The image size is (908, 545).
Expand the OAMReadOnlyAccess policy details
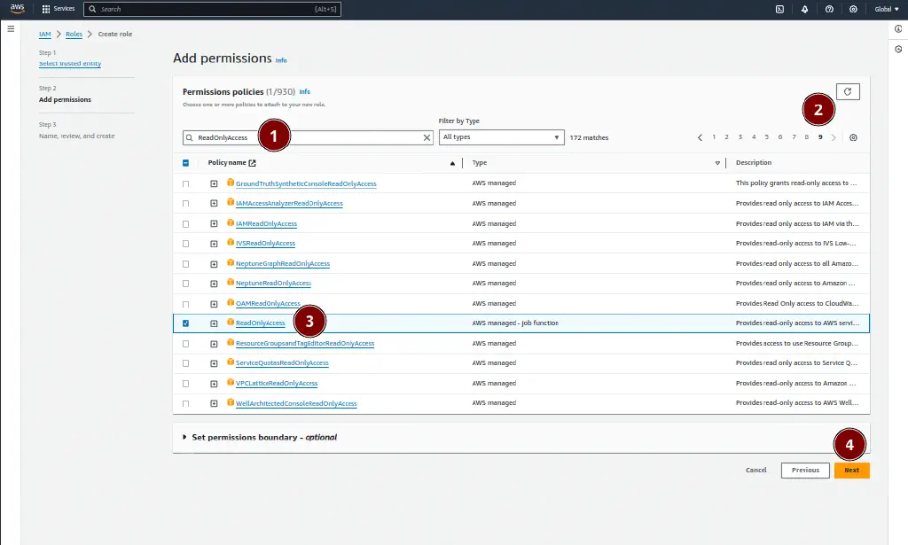click(214, 304)
